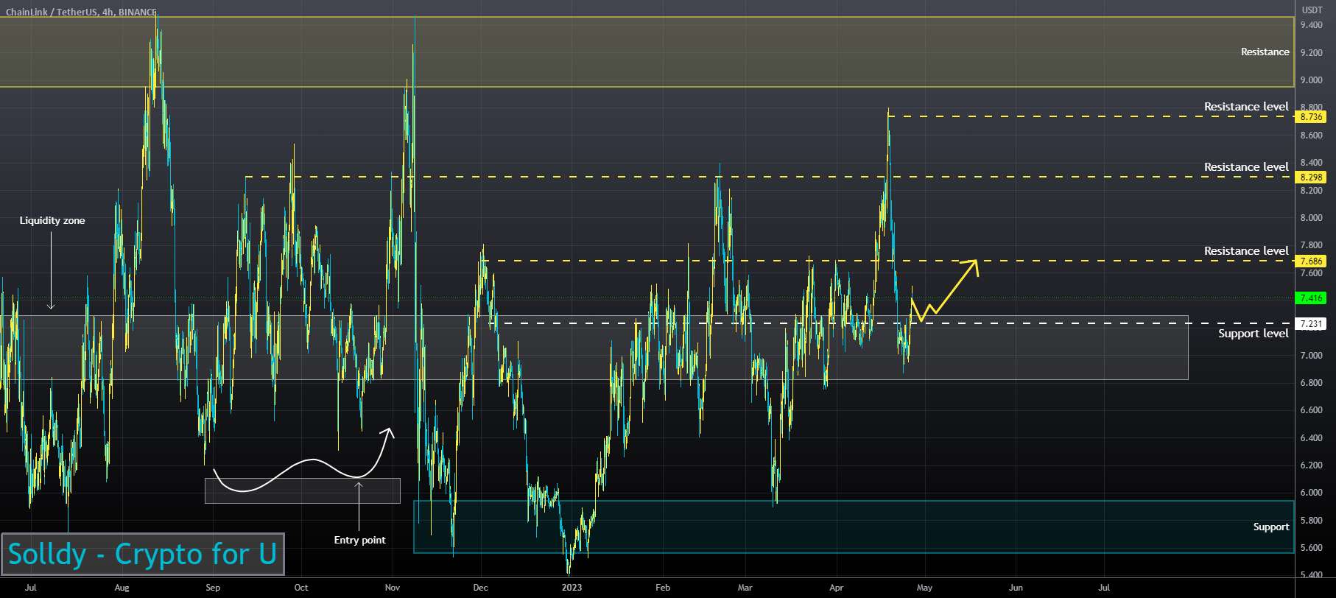Click Apr on the time axis
This screenshot has width=1336, height=598.
click(836, 588)
